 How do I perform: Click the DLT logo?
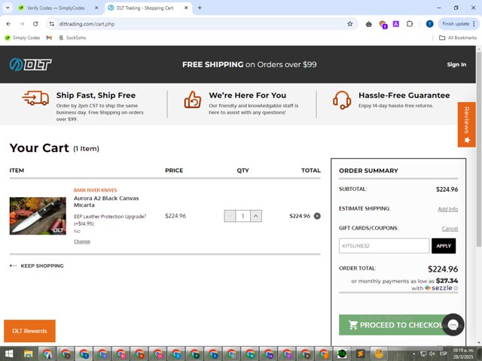(x=30, y=65)
